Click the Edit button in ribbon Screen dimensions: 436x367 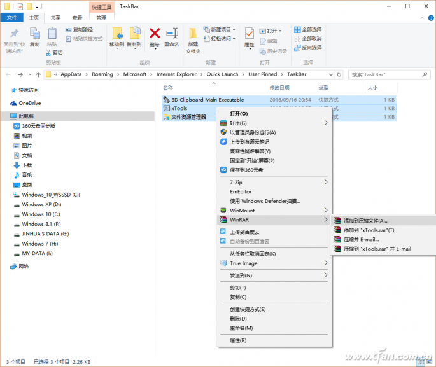(x=269, y=41)
